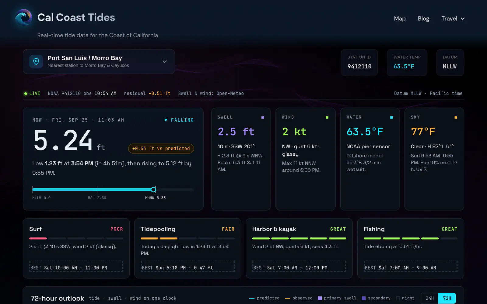Click the cyan square on the Water card

coord(391,117)
